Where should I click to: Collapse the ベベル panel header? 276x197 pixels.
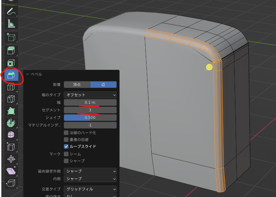[x=28, y=74]
